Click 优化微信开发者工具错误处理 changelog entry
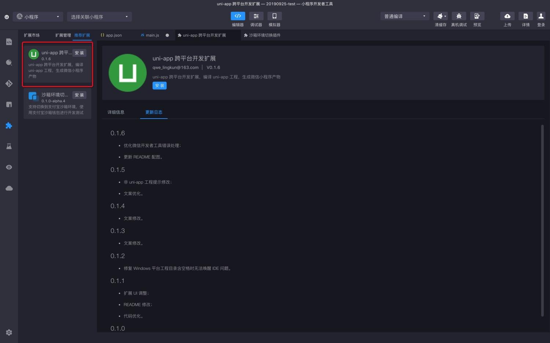Viewport: 550px width, 343px height. (x=152, y=145)
